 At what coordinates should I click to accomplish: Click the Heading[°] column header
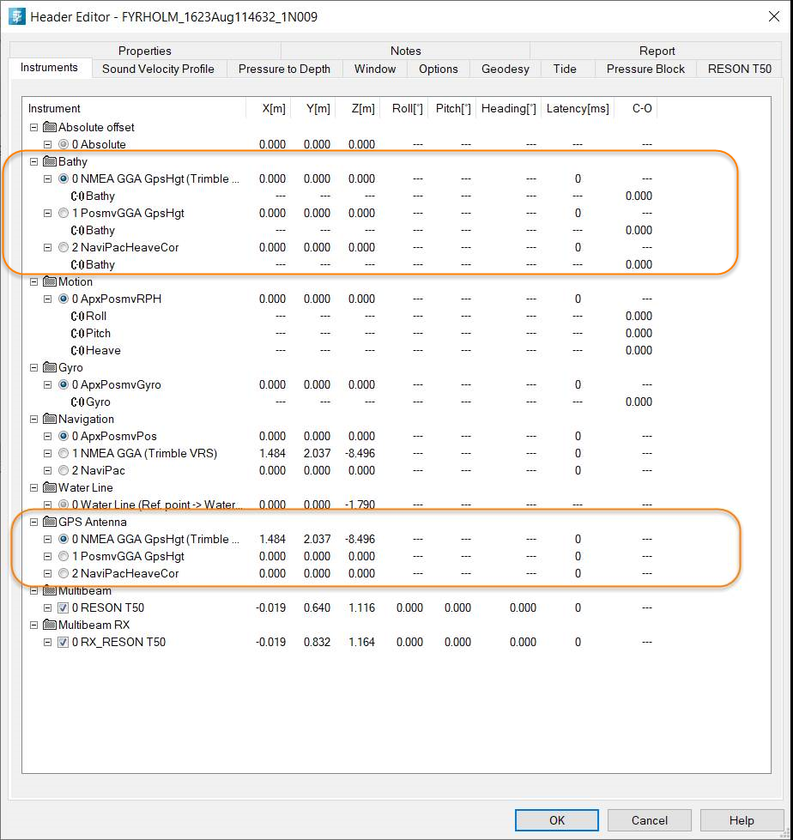click(x=508, y=108)
